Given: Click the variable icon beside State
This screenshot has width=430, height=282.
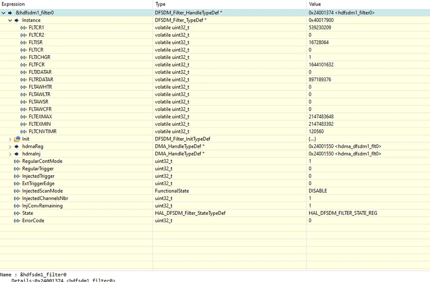Looking at the screenshot, I should 17,213.
